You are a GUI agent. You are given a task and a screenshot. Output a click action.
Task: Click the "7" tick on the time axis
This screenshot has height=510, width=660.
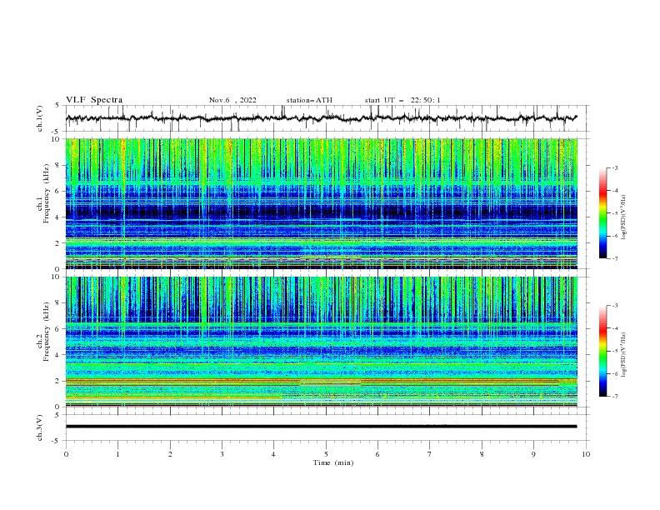pos(430,454)
